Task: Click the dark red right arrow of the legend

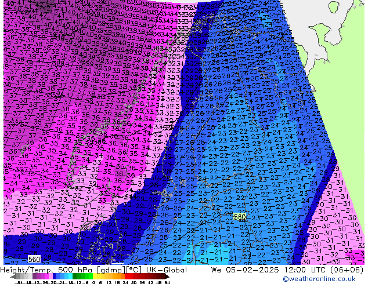Action: click(167, 276)
